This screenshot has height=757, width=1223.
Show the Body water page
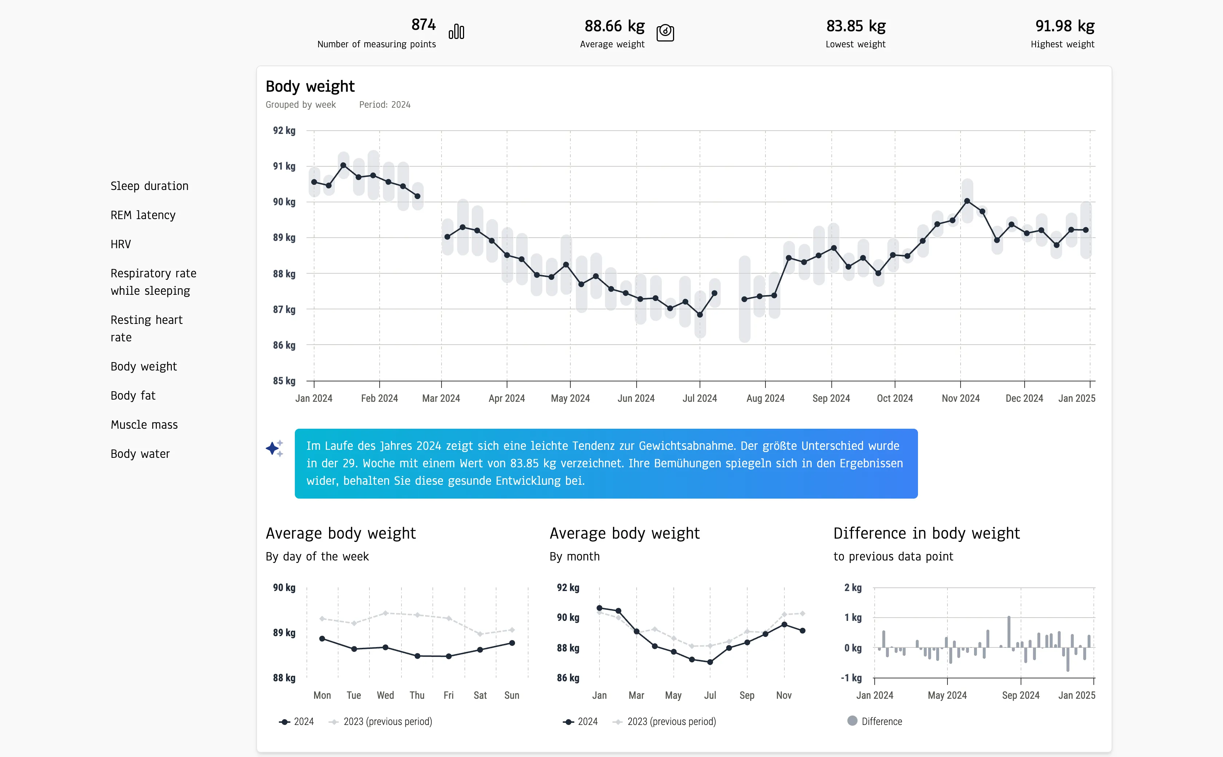pos(140,453)
